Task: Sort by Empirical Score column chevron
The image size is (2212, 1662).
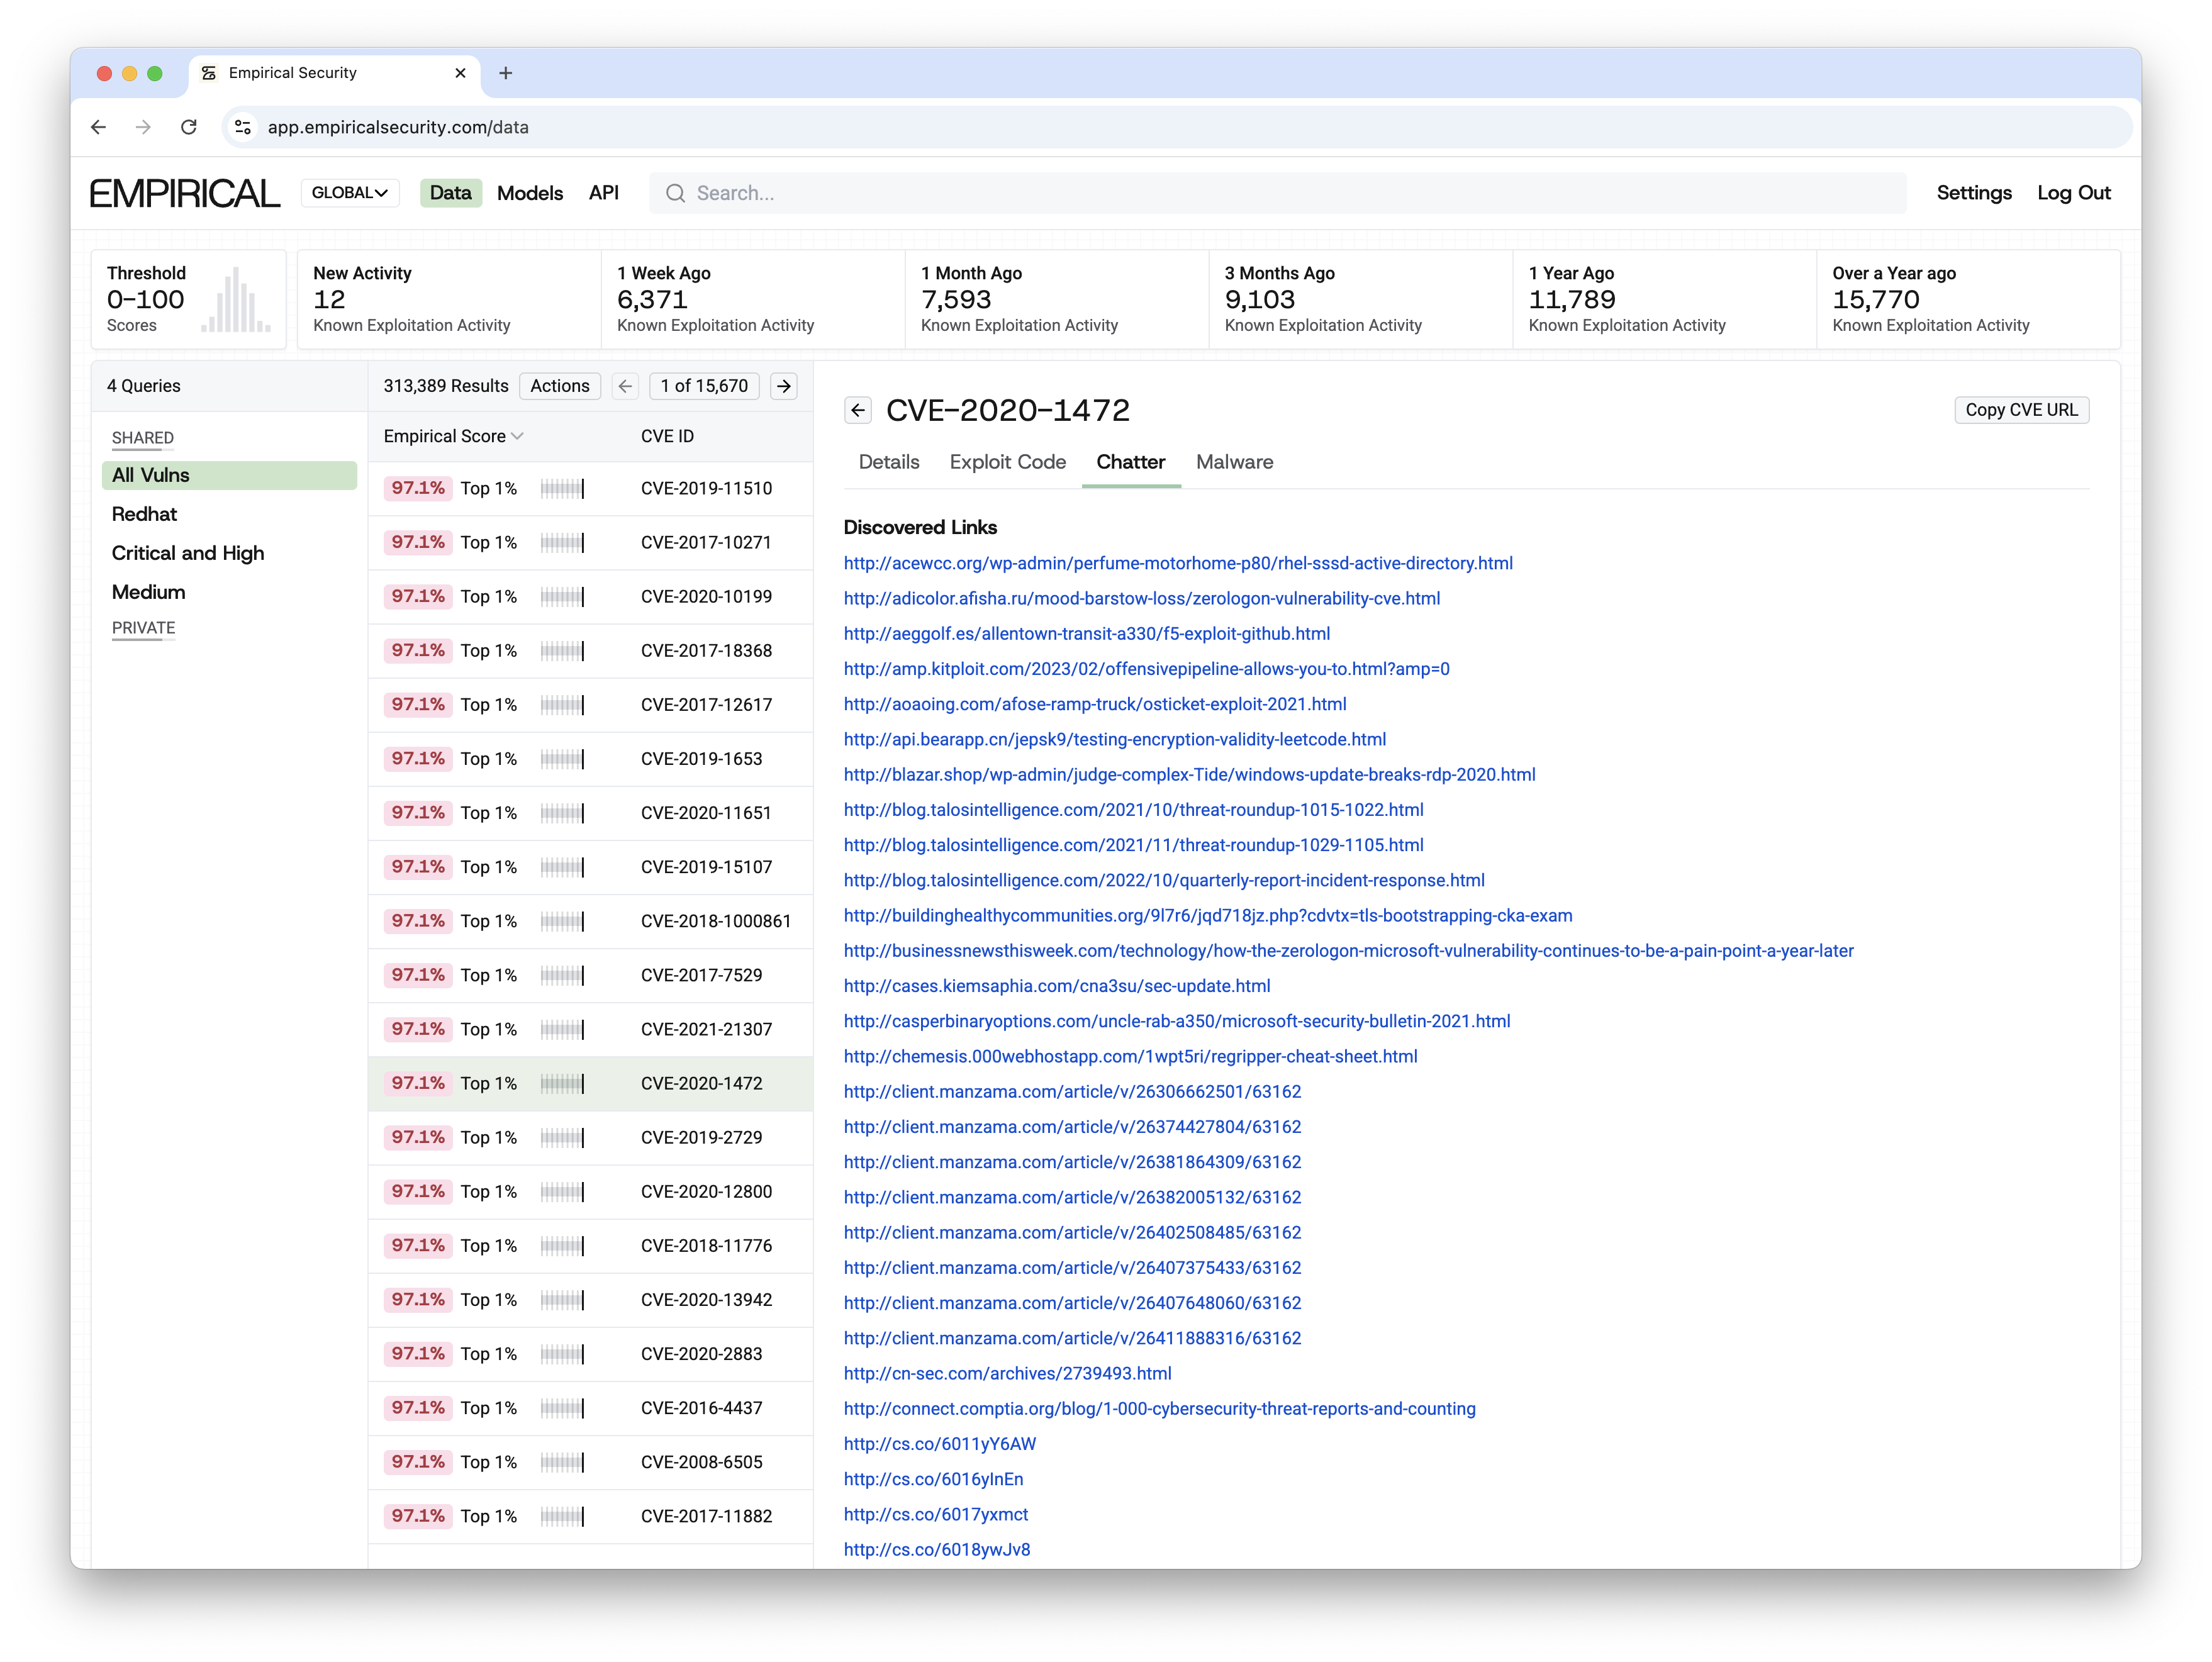Action: [517, 436]
